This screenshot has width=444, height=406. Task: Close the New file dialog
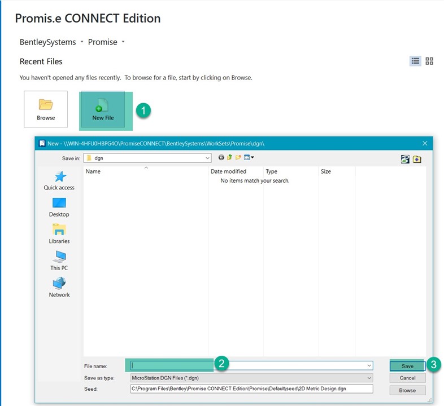click(425, 143)
